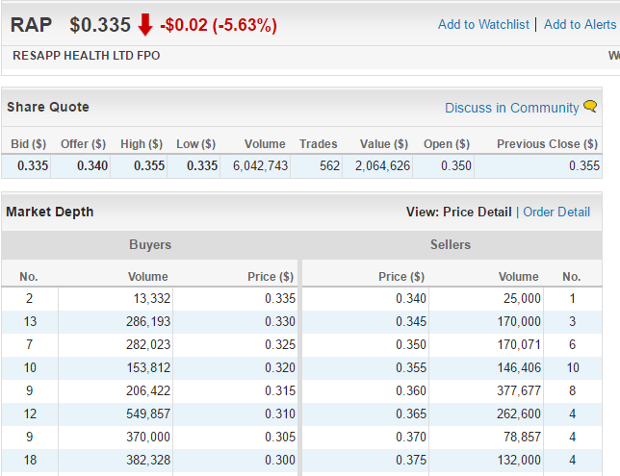Select seller volume 377,677

519,391
